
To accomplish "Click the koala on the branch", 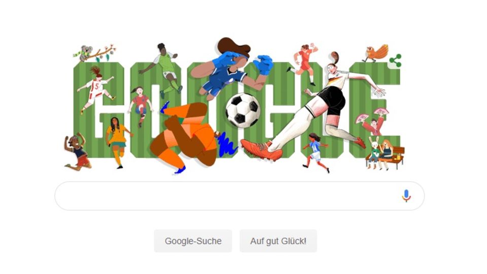I will [x=85, y=53].
